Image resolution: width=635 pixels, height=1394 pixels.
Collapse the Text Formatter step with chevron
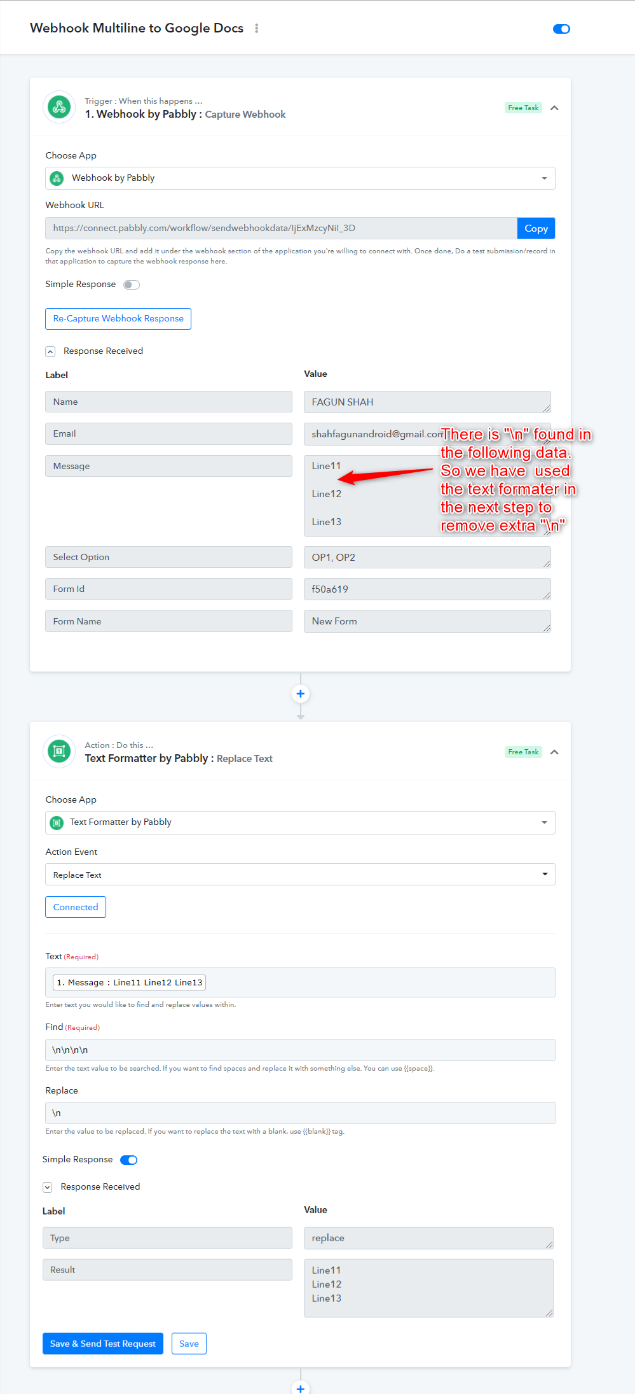[x=554, y=752]
